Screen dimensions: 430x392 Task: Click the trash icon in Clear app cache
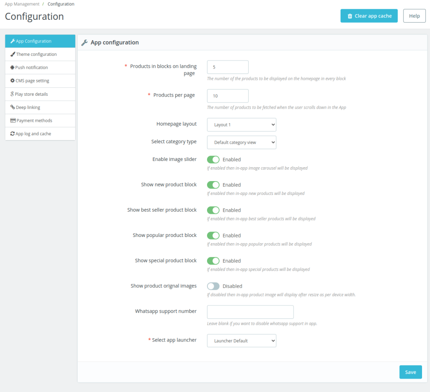point(350,16)
